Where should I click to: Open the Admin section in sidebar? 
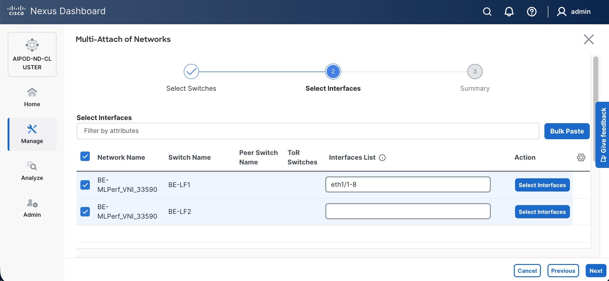[x=32, y=208]
